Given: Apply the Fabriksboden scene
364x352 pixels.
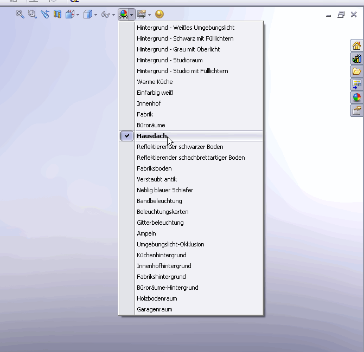Looking at the screenshot, I should [191, 168].
